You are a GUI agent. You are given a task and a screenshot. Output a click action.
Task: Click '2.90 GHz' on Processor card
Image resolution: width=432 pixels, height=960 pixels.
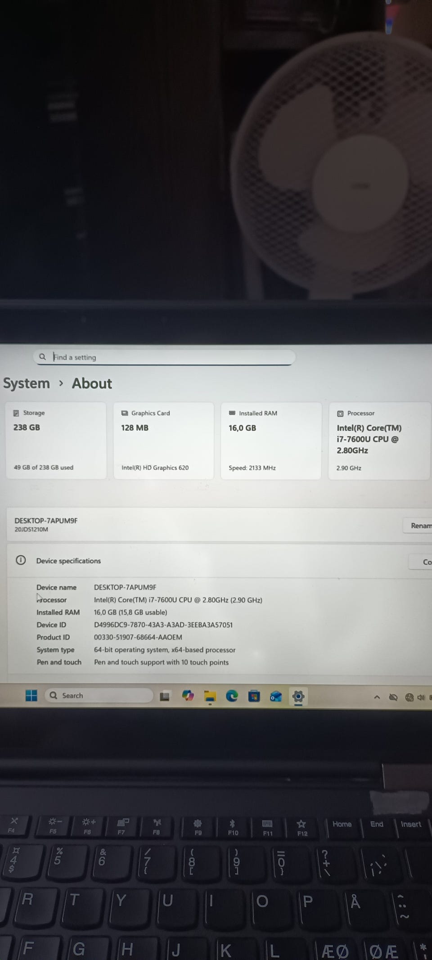(349, 468)
